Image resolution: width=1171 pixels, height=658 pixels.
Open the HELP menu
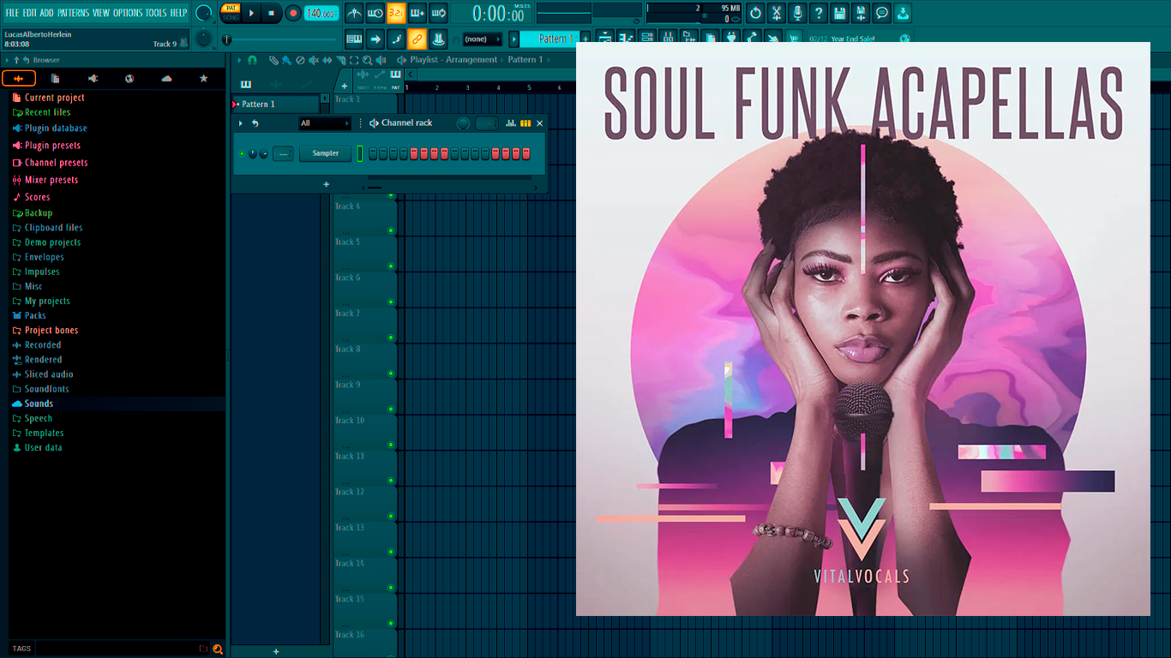pos(178,13)
